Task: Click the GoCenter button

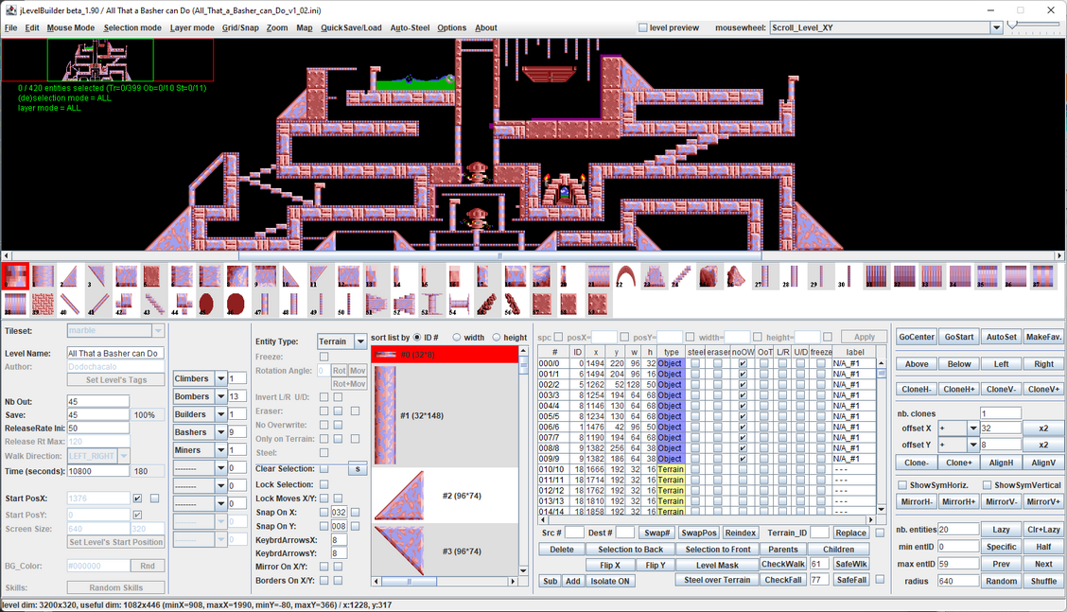Action: pos(916,337)
